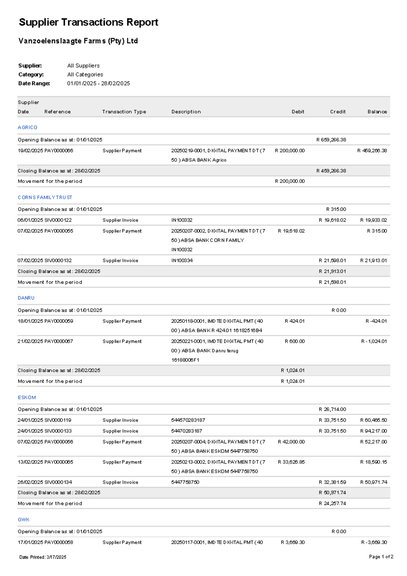Click date range 01/01/2025 - 28/02/2025

98,83
